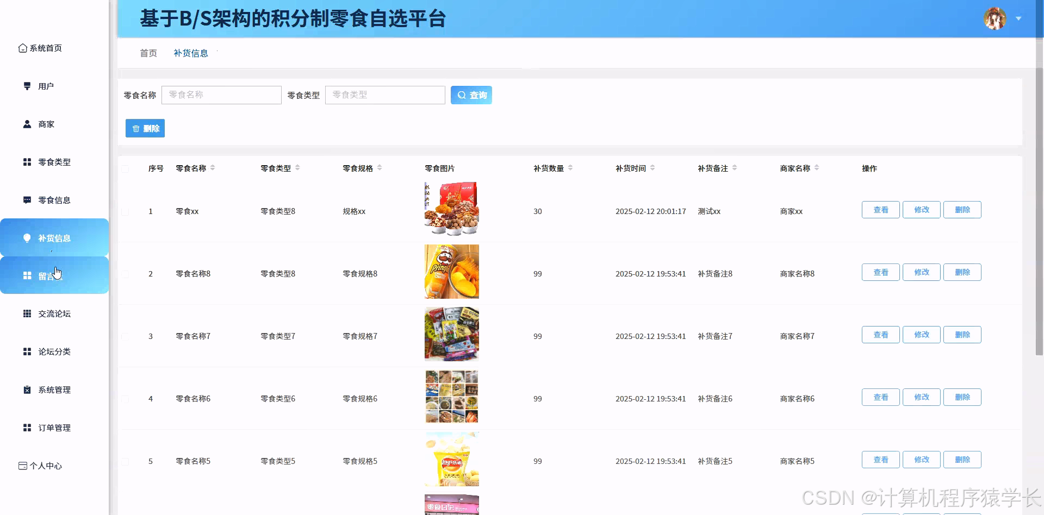The width and height of the screenshot is (1044, 515).
Task: Click 删除 for row 零食名称6
Action: 962,397
